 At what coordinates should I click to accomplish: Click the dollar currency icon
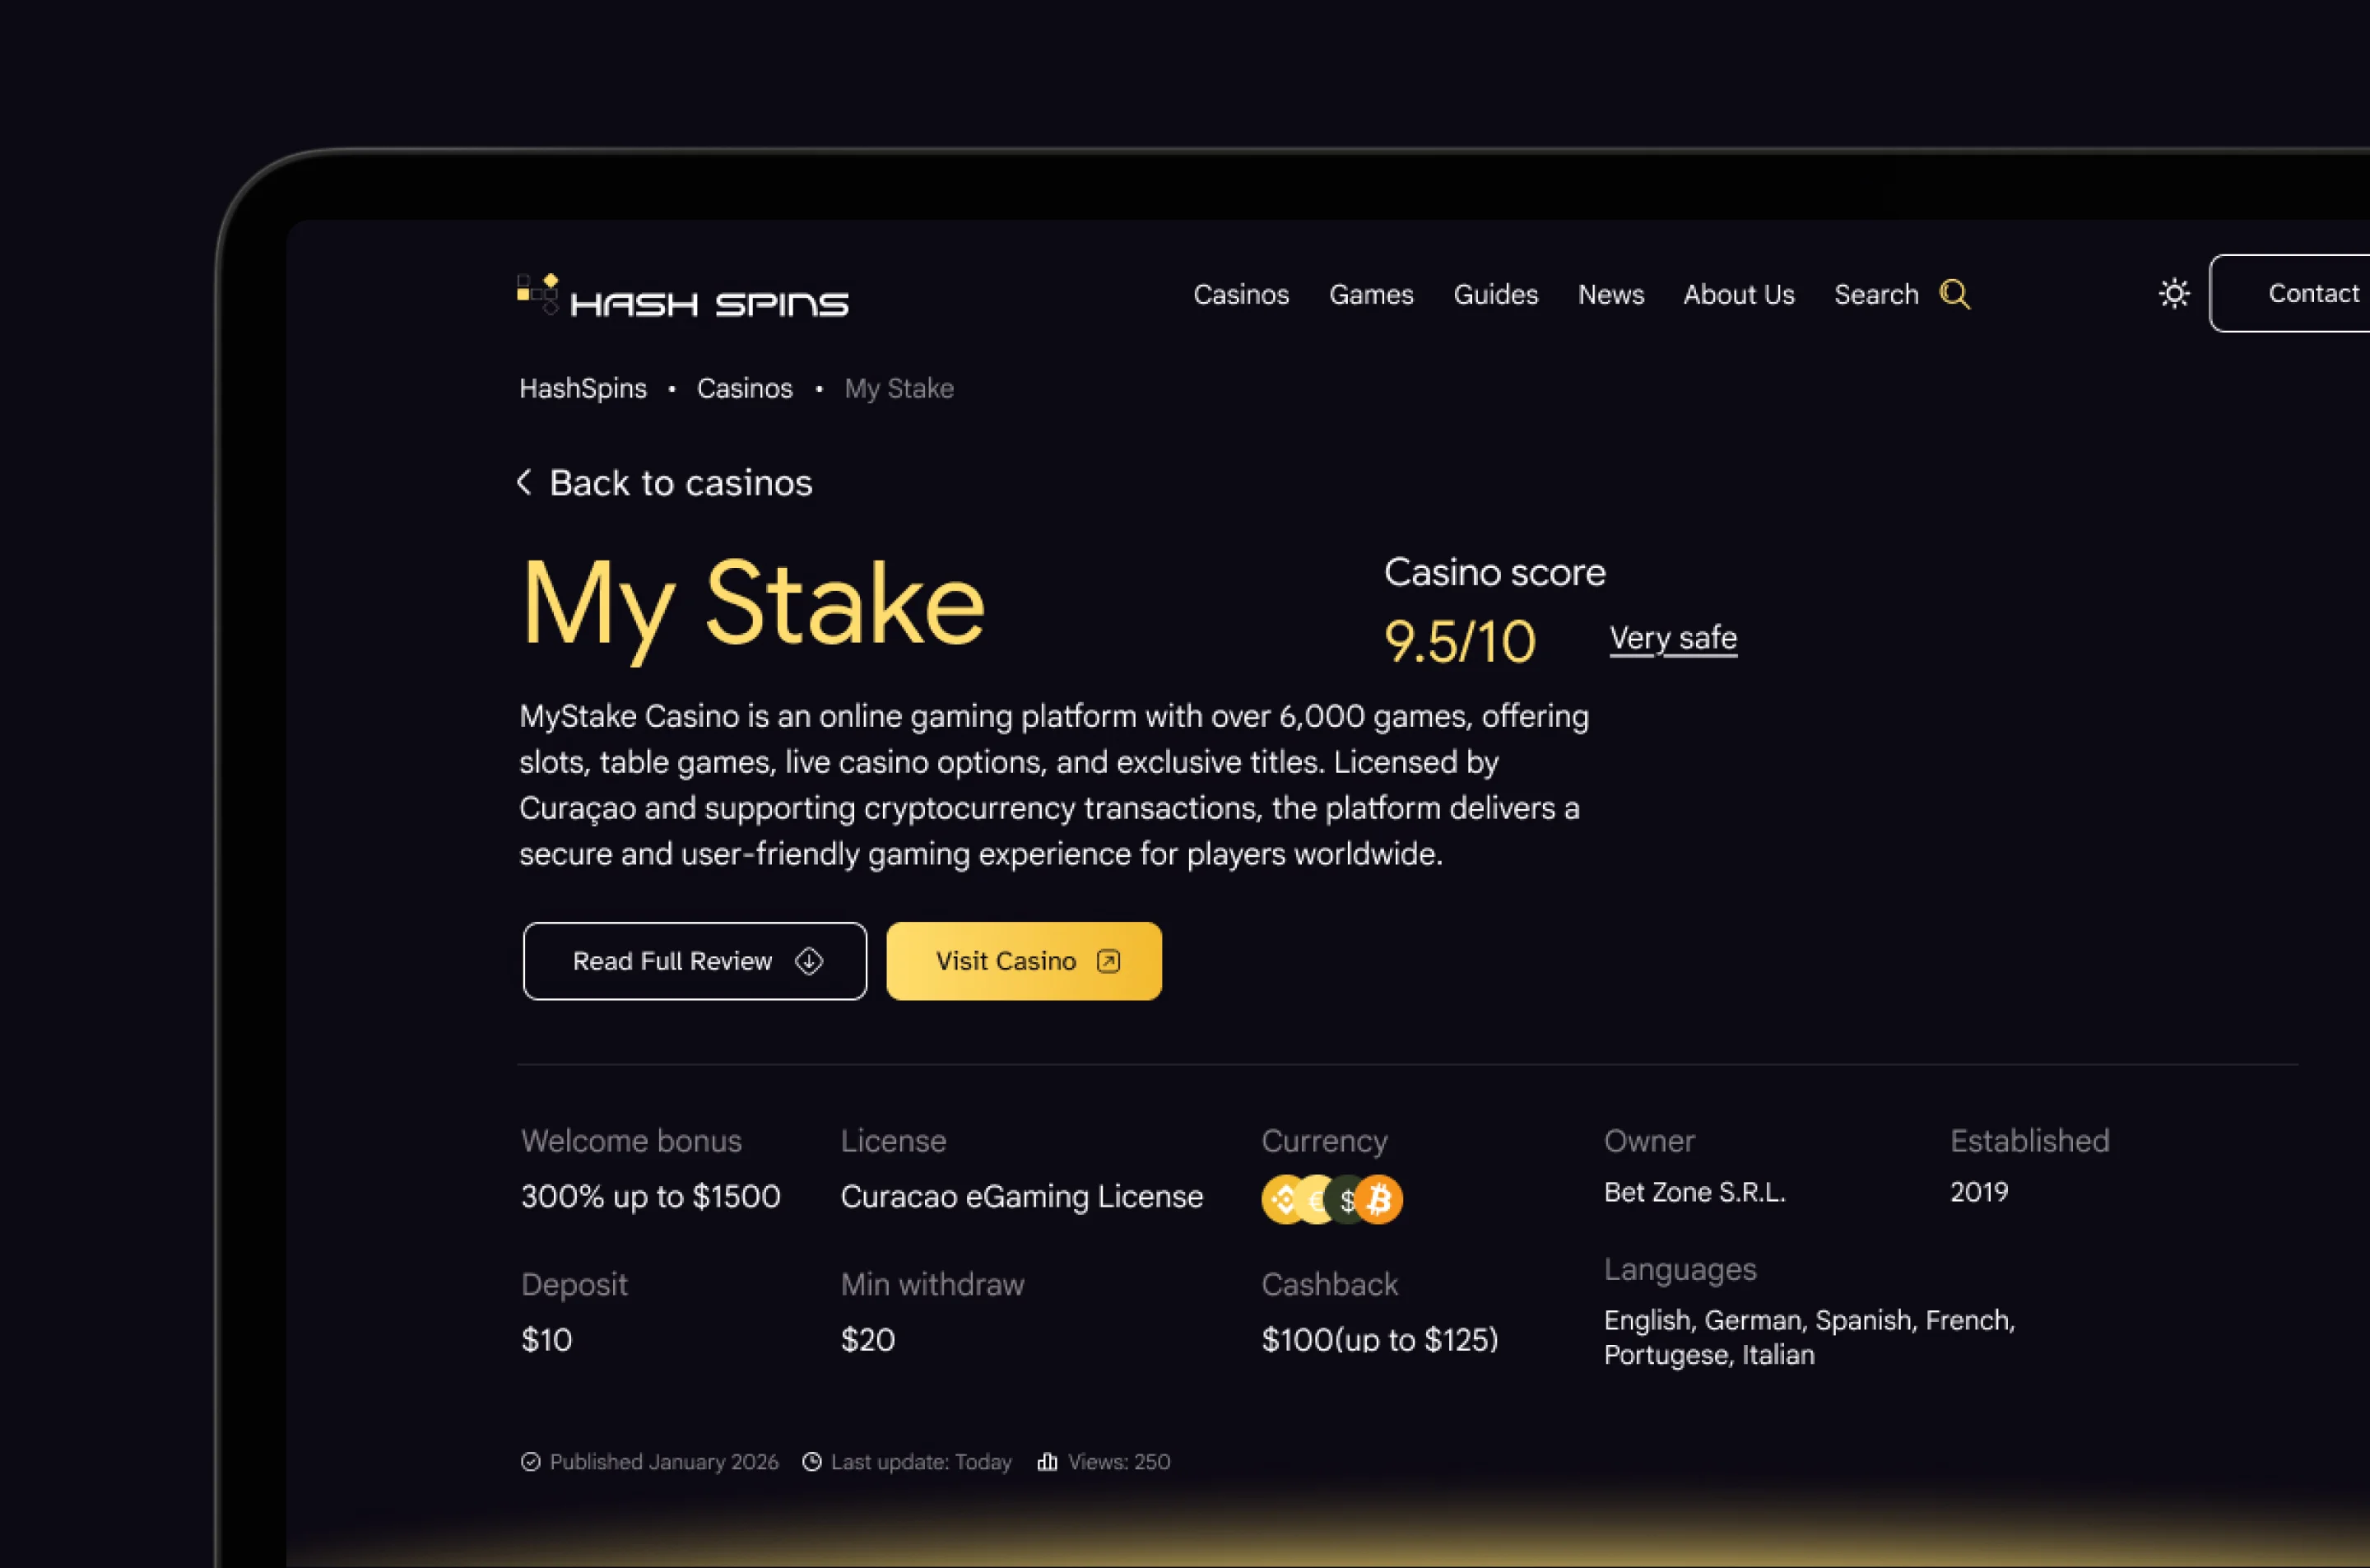[1349, 1200]
